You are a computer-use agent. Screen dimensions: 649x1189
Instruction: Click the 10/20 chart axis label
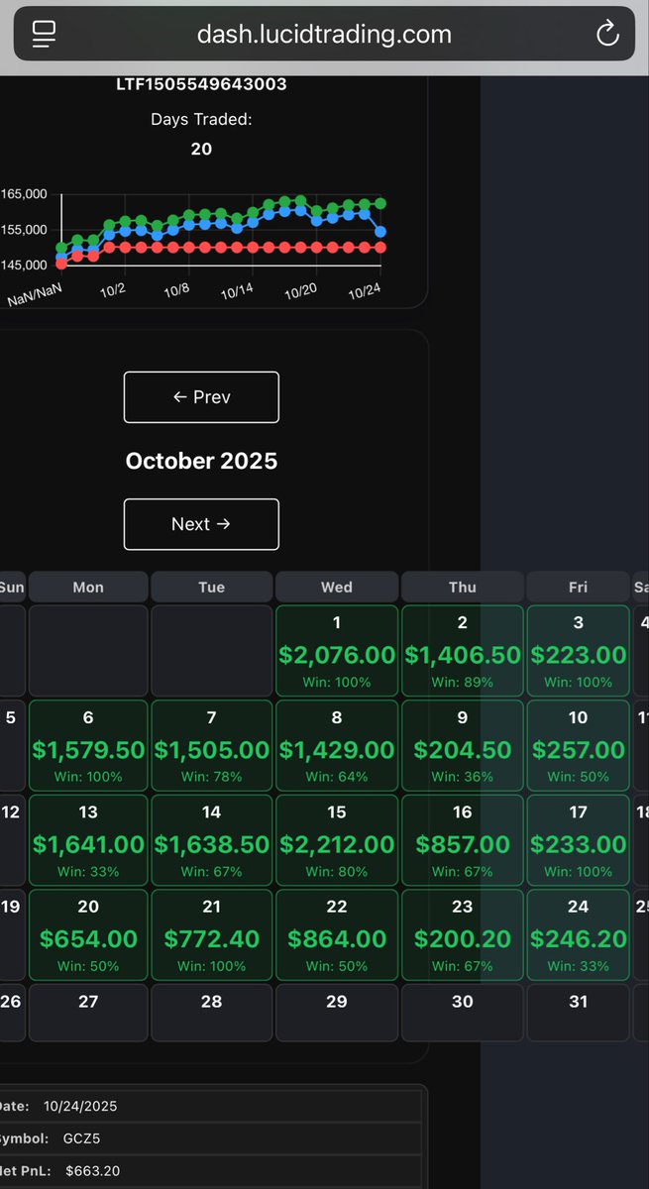point(300,291)
